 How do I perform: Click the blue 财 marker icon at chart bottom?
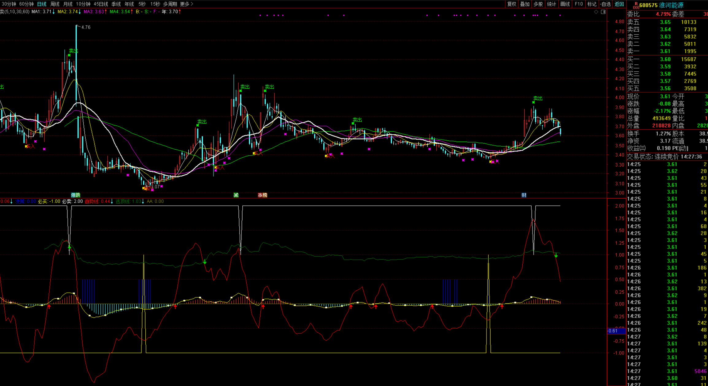pyautogui.click(x=524, y=195)
